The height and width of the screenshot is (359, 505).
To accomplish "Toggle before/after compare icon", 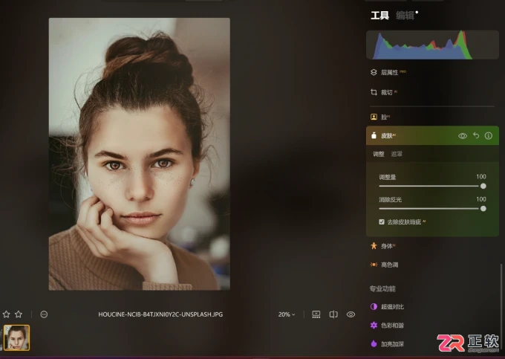I will click(x=333, y=314).
